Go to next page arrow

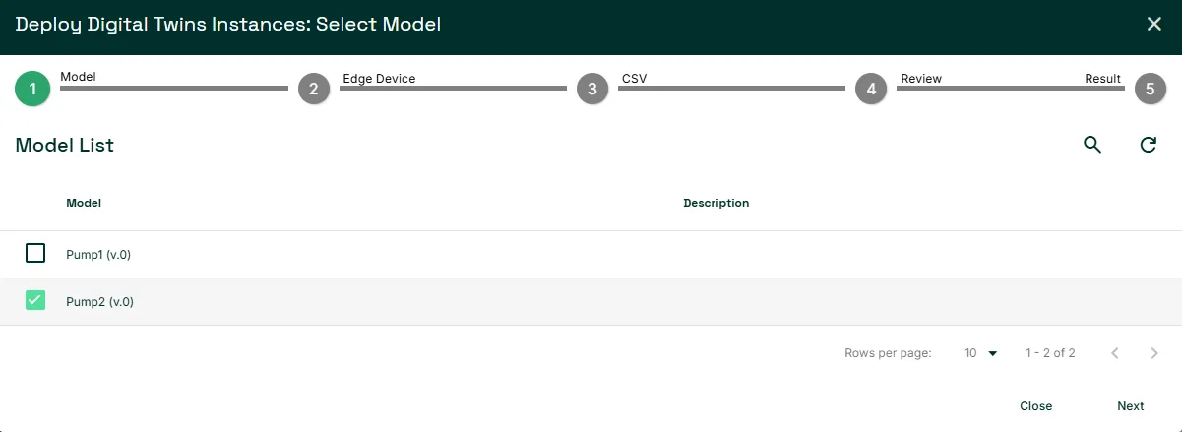1154,353
